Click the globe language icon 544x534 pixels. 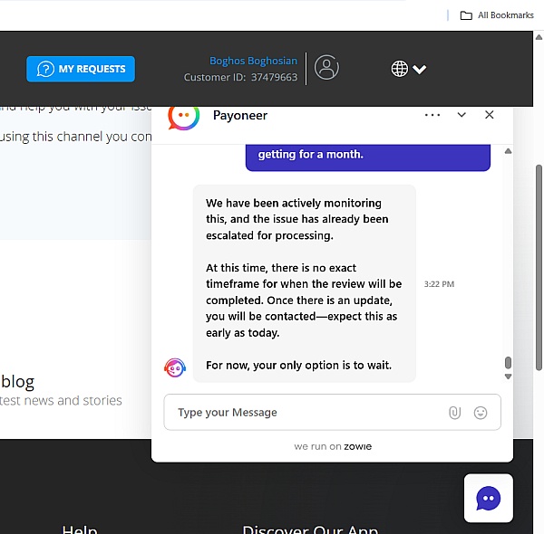click(399, 69)
